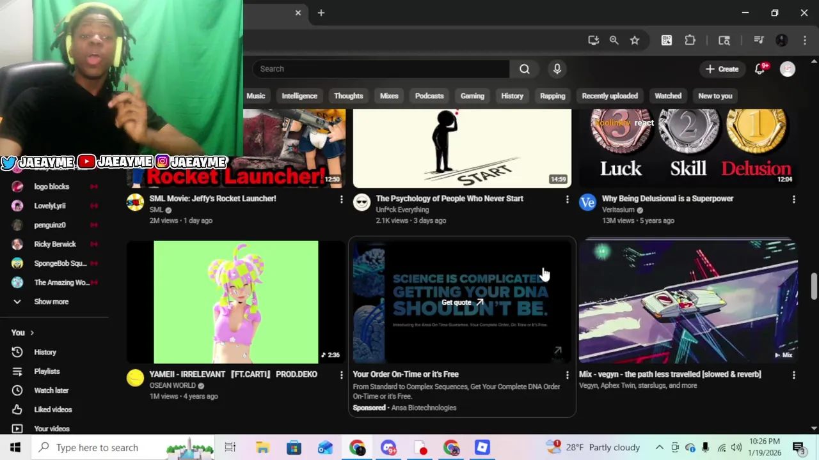
Task: Close the current browser tab
Action: point(298,13)
